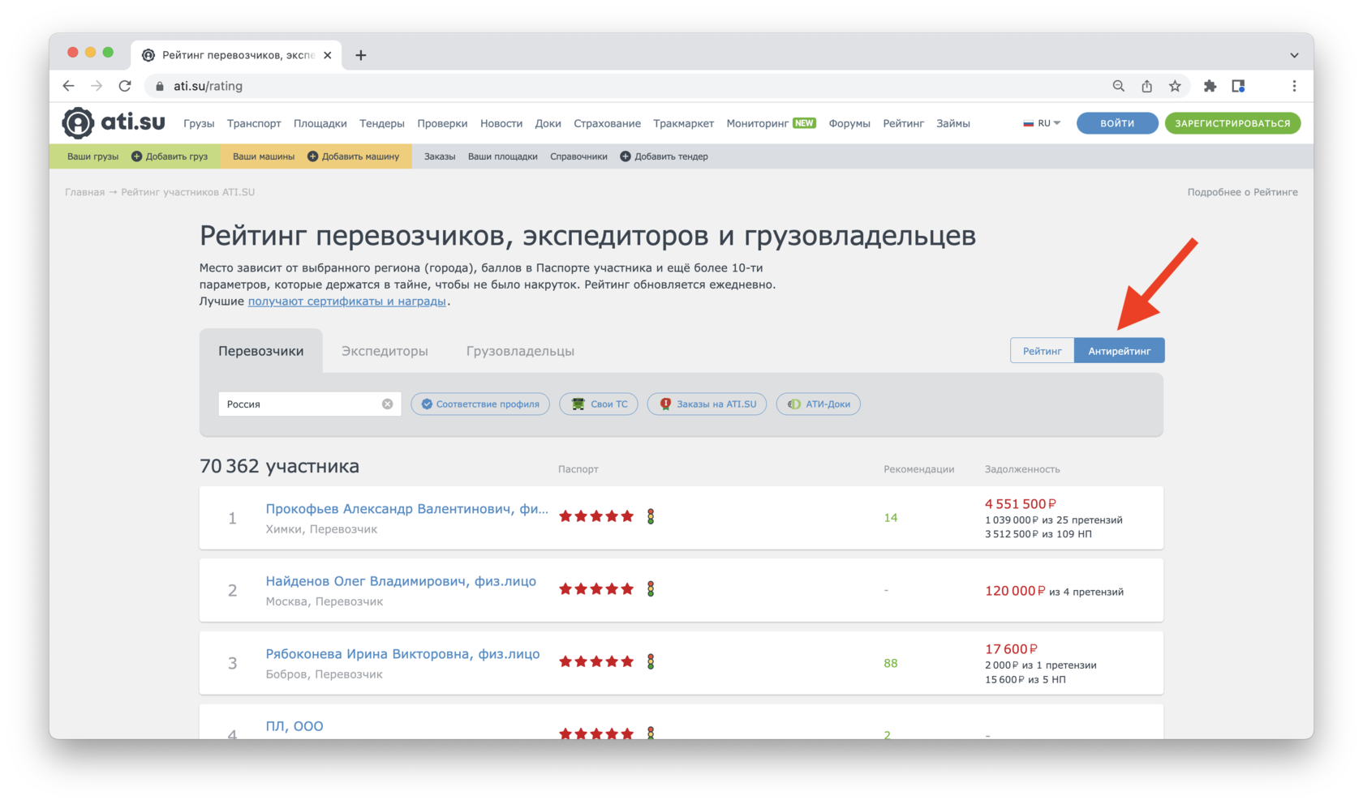This screenshot has height=804, width=1363.
Task: Open Ваши грузы
Action: (92, 156)
